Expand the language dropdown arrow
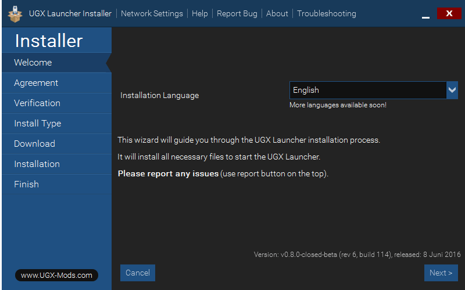 (452, 90)
